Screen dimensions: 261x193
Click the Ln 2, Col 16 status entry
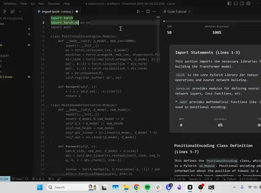coord(177,179)
